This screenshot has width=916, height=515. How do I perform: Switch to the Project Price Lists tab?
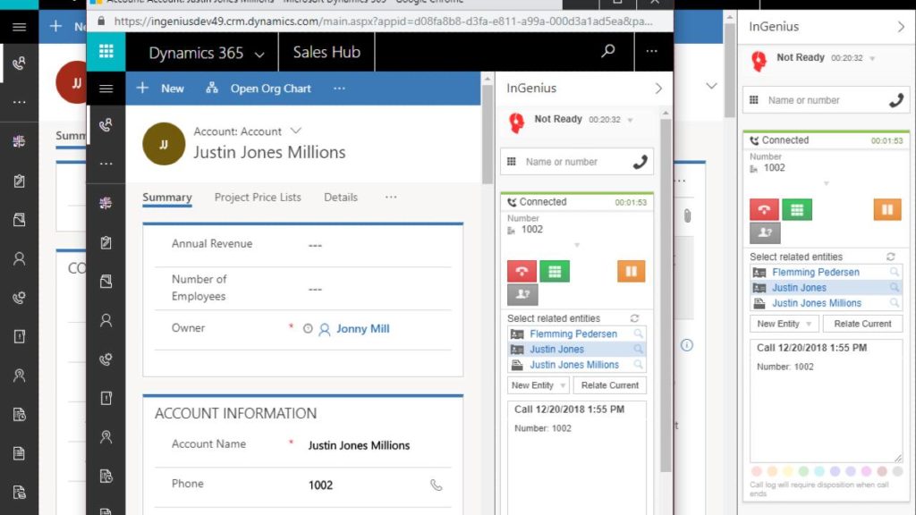point(258,198)
